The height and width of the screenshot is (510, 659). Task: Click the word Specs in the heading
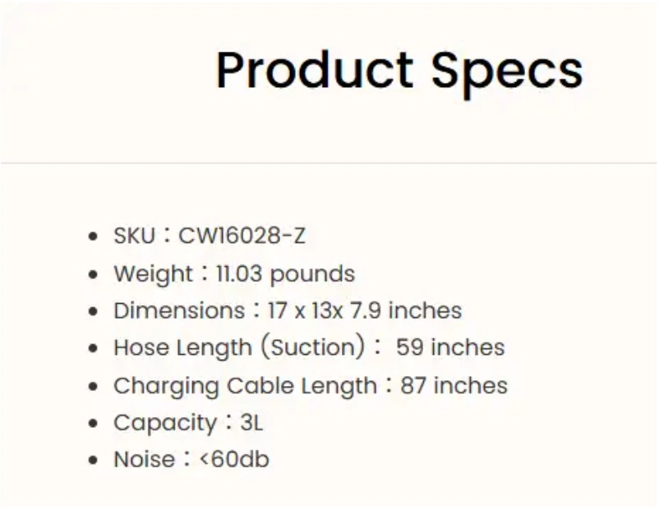507,74
